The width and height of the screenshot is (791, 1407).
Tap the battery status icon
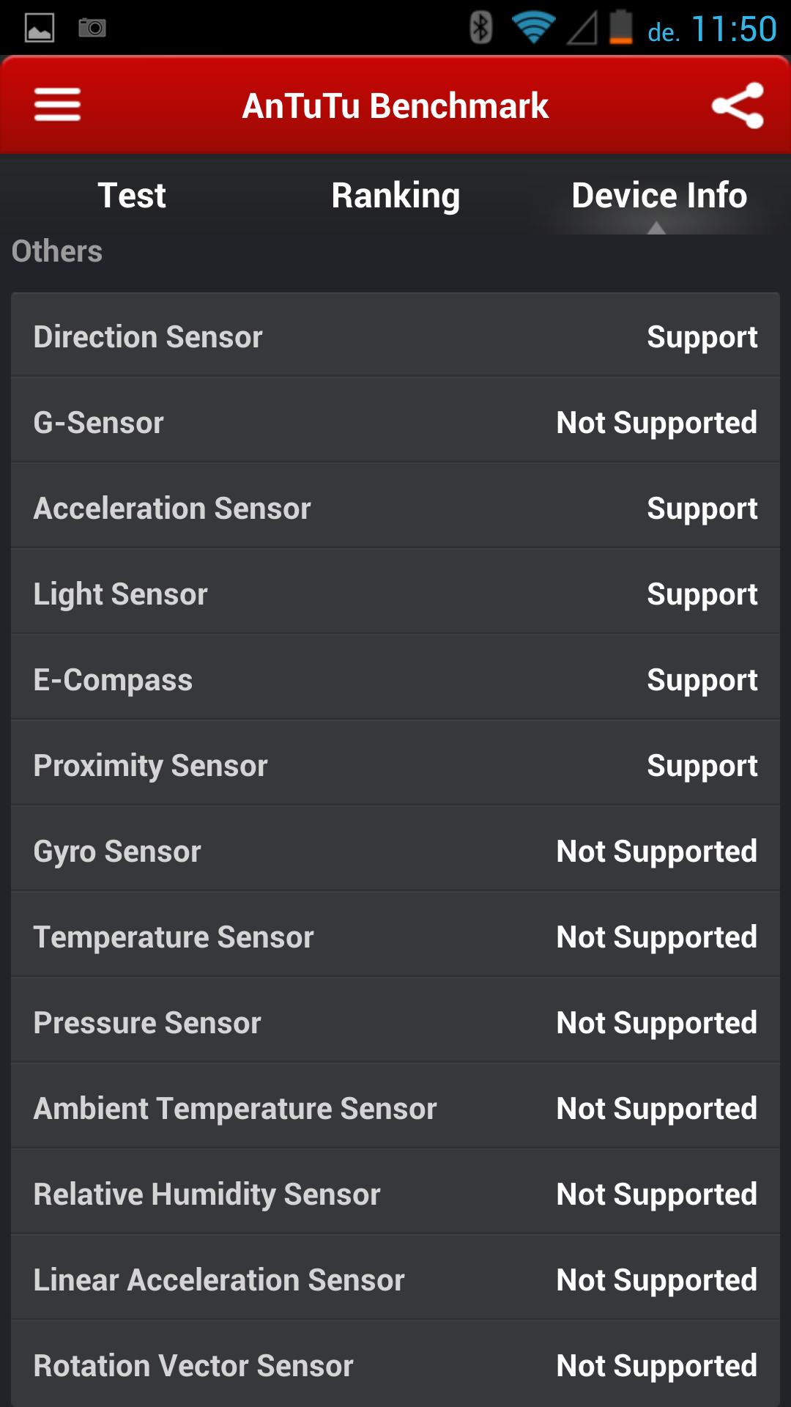pos(621,28)
